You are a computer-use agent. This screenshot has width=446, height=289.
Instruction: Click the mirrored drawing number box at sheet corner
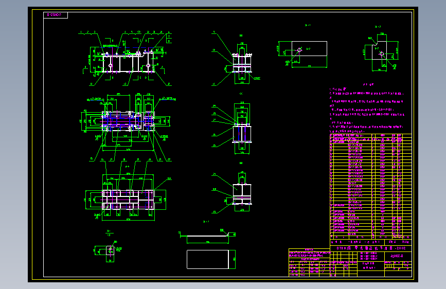pos(56,15)
